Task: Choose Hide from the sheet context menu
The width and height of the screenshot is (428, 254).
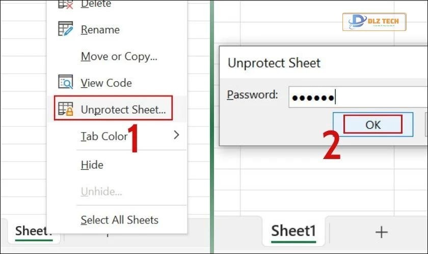Action: coord(92,165)
